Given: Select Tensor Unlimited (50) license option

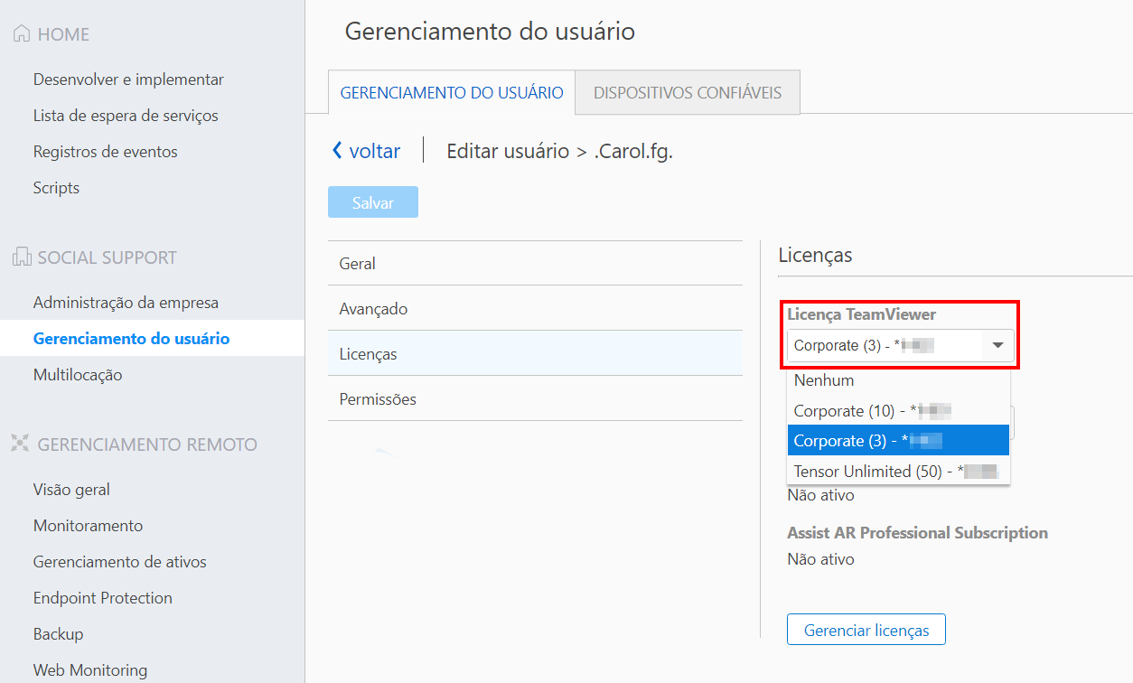Looking at the screenshot, I should [x=899, y=471].
